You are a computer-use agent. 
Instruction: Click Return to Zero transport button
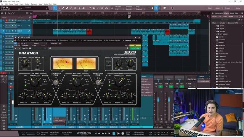pyautogui.click(x=109, y=133)
